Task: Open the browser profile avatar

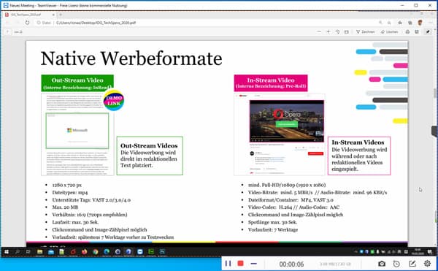Action: 420,23
